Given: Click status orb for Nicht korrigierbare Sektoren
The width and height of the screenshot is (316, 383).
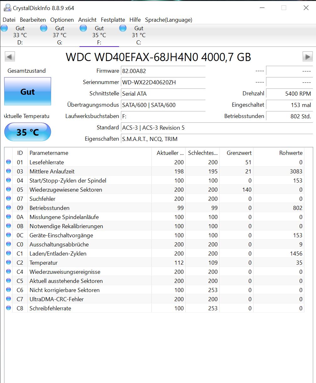Looking at the screenshot, I should 8,290.
